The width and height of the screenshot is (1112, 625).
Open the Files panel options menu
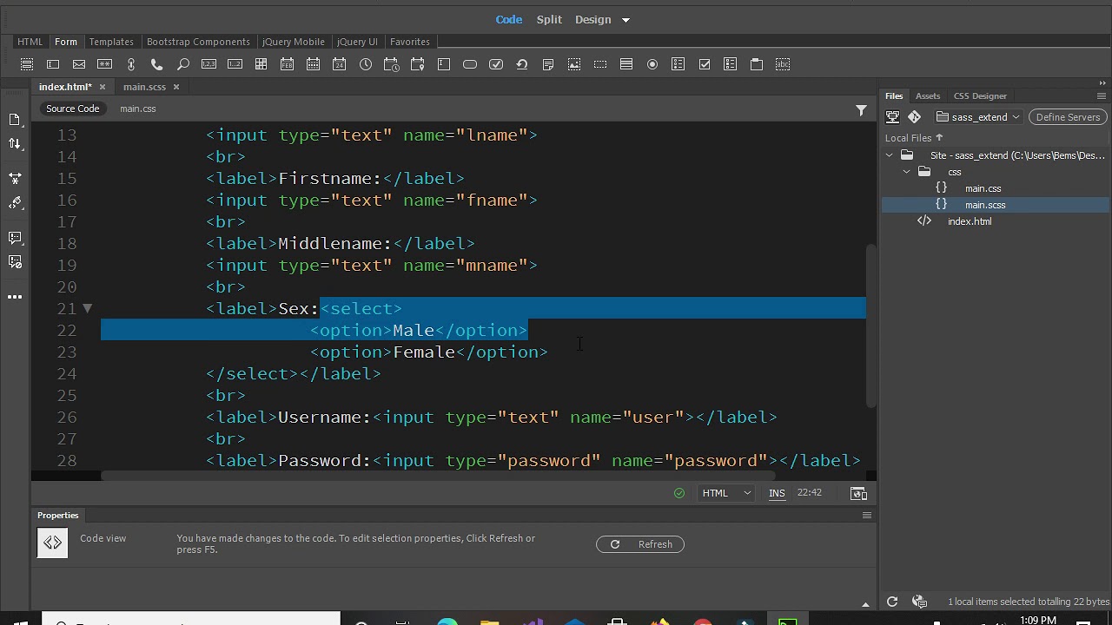pyautogui.click(x=1102, y=96)
